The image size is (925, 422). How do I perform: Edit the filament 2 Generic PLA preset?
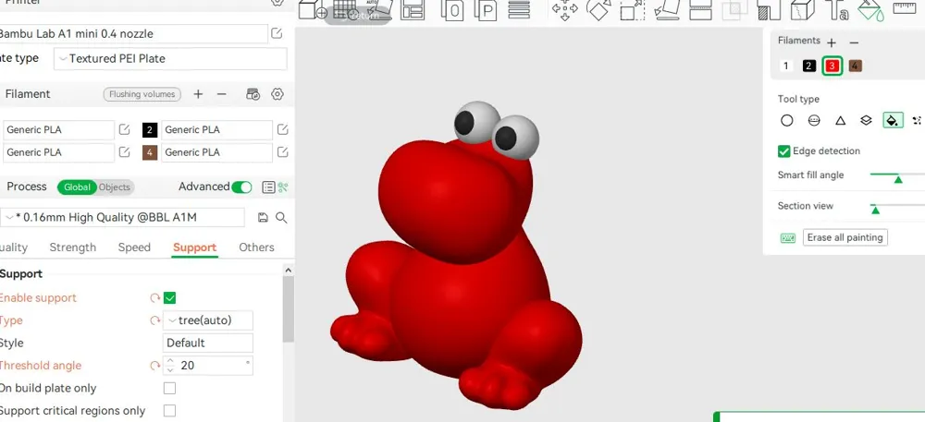coord(282,129)
